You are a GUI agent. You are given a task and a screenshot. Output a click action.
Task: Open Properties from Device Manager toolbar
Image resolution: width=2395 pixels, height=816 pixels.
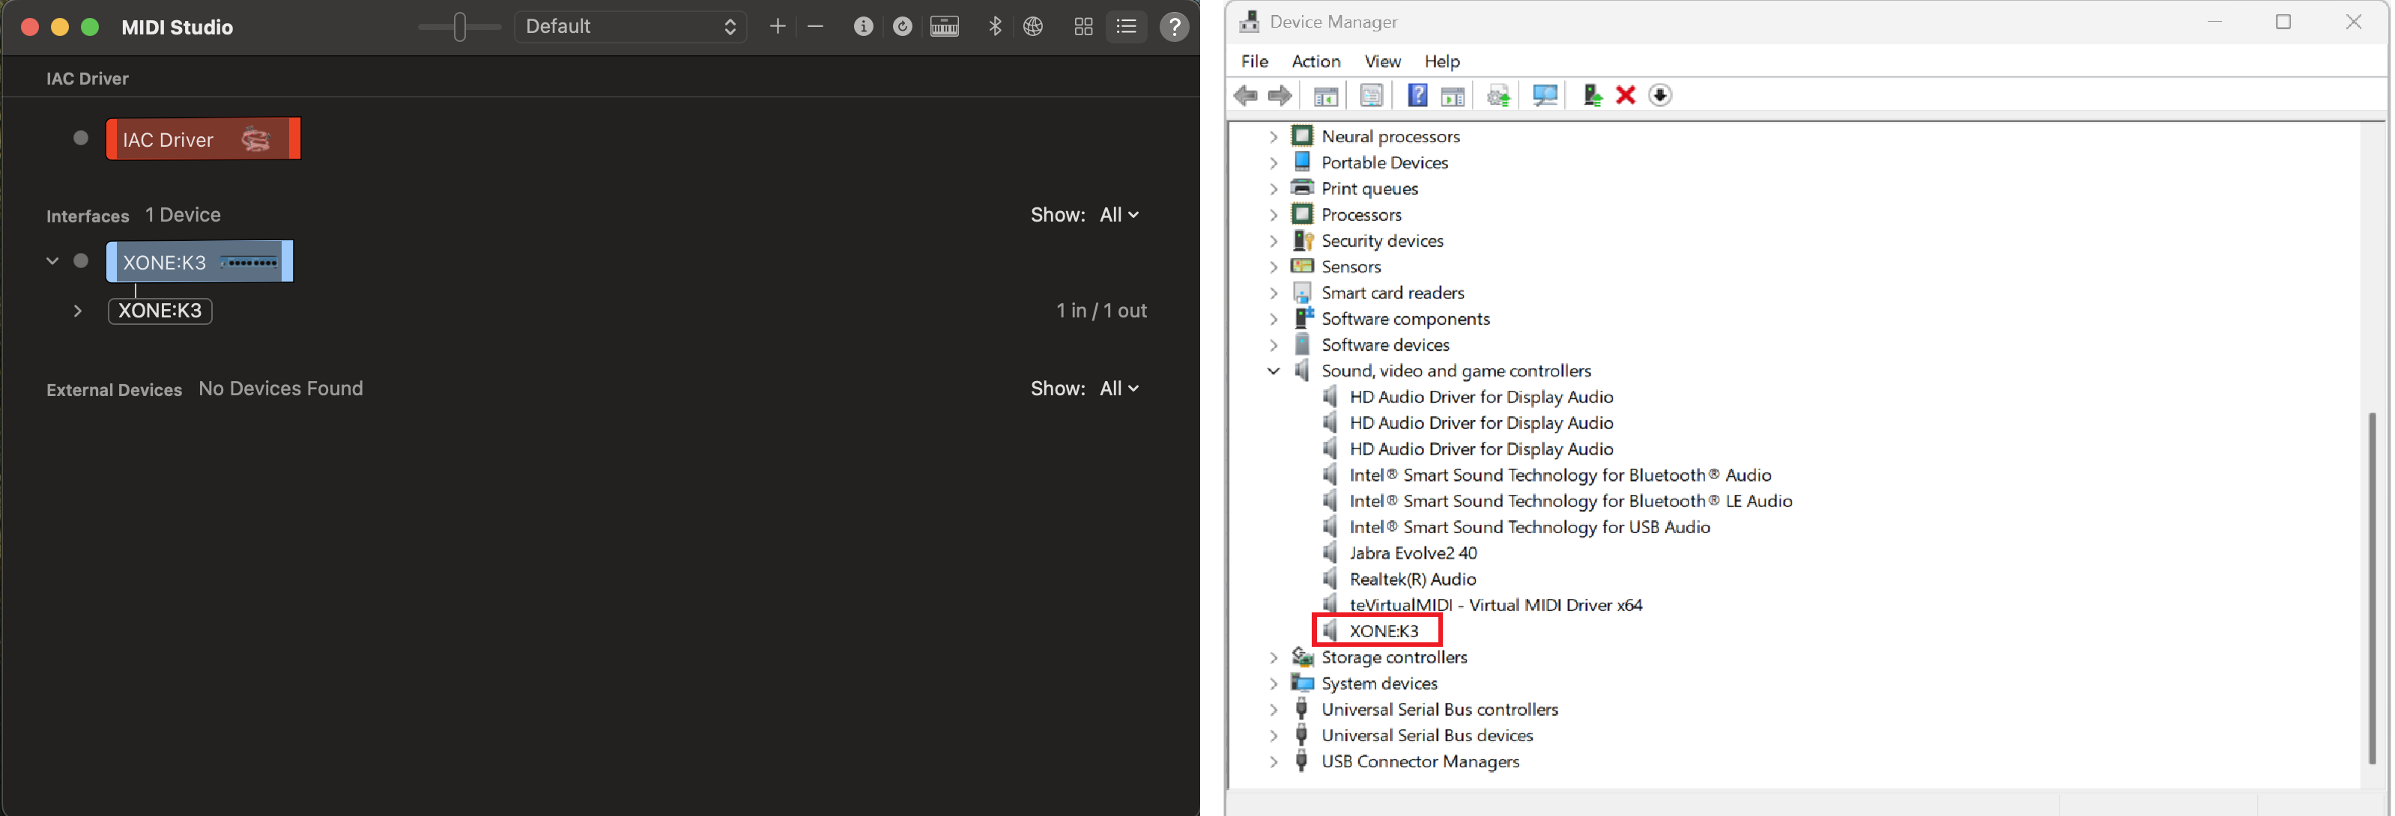click(1372, 95)
